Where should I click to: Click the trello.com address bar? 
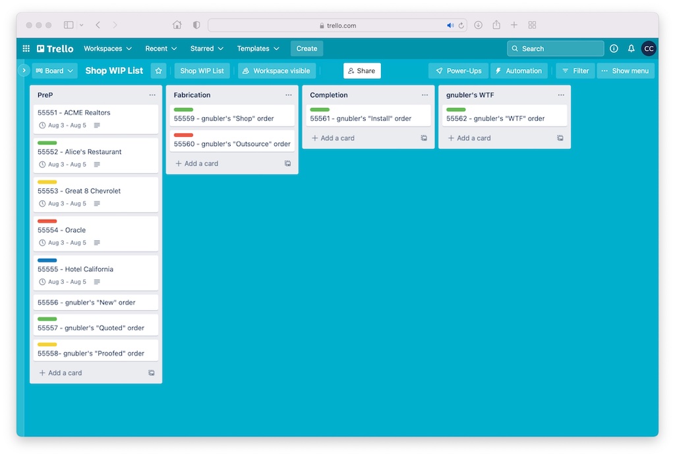[x=337, y=26]
